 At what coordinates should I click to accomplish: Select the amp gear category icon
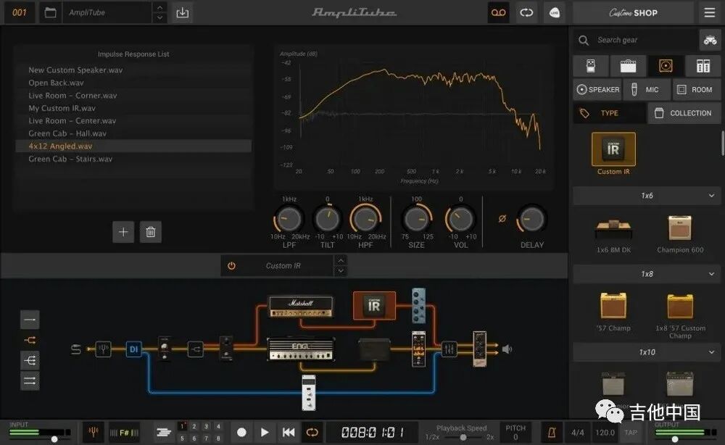point(628,66)
